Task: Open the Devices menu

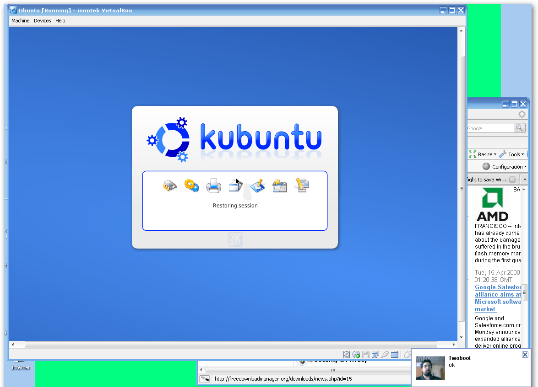Action: click(x=42, y=21)
